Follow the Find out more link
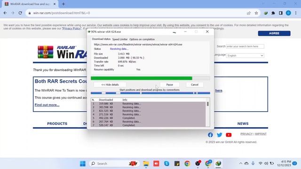301x169 pixels. (x=47, y=105)
